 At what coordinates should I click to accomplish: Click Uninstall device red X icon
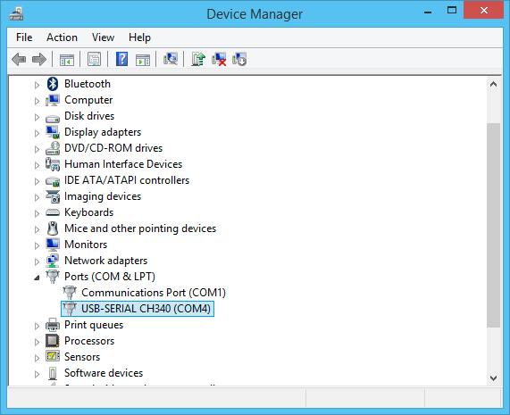click(x=219, y=60)
